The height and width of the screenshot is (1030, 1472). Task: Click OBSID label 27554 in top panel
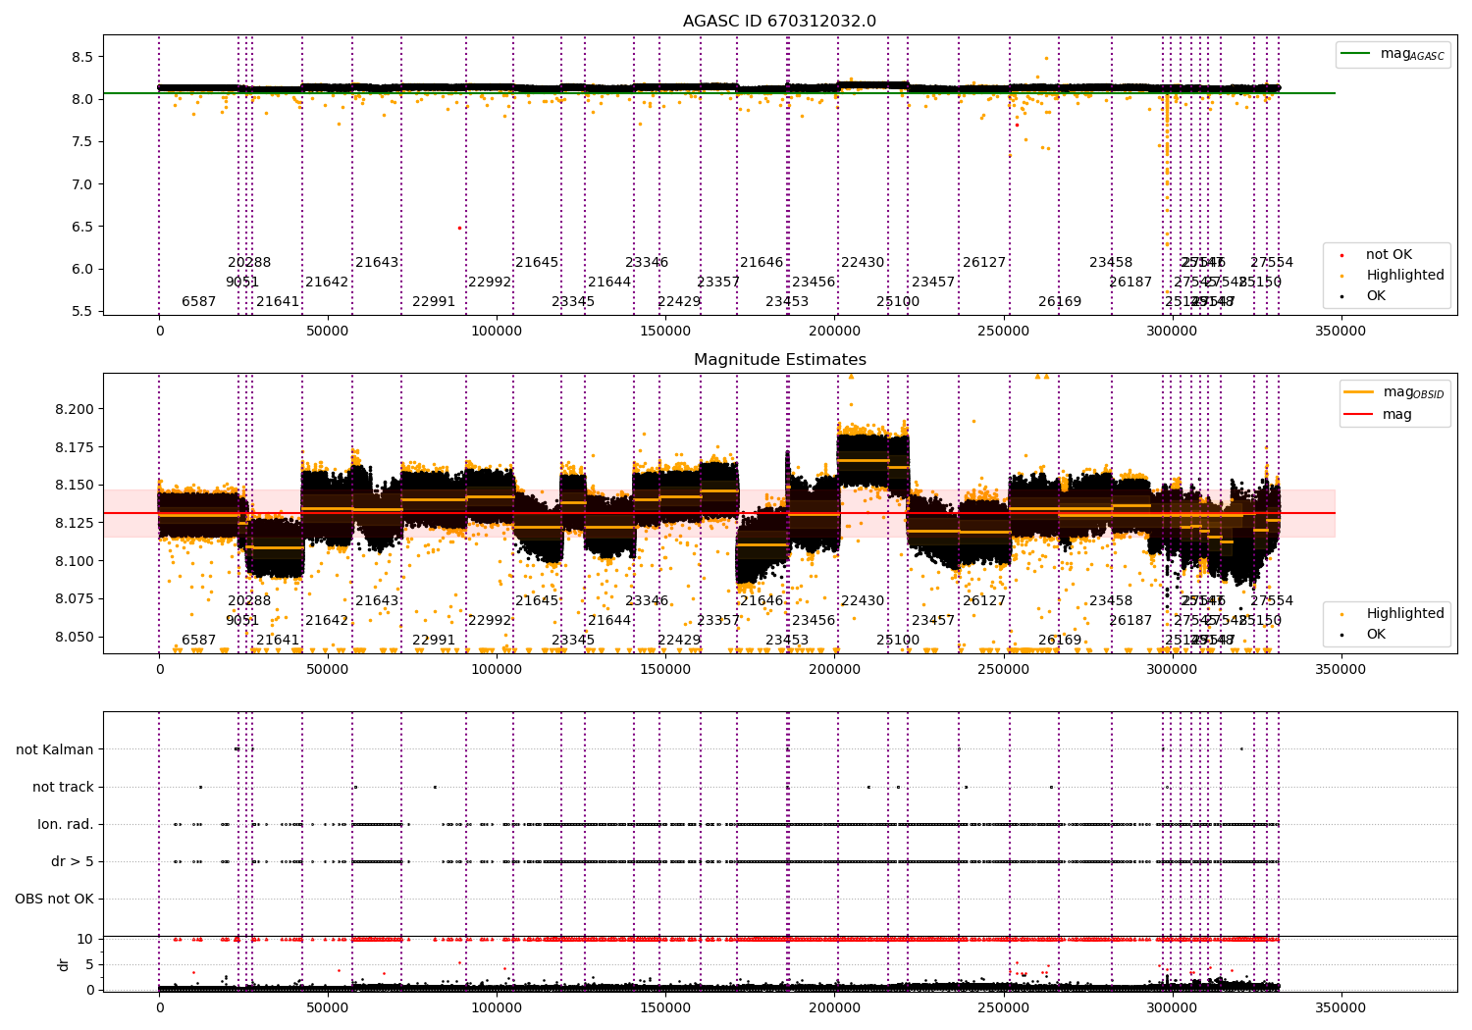[1272, 263]
